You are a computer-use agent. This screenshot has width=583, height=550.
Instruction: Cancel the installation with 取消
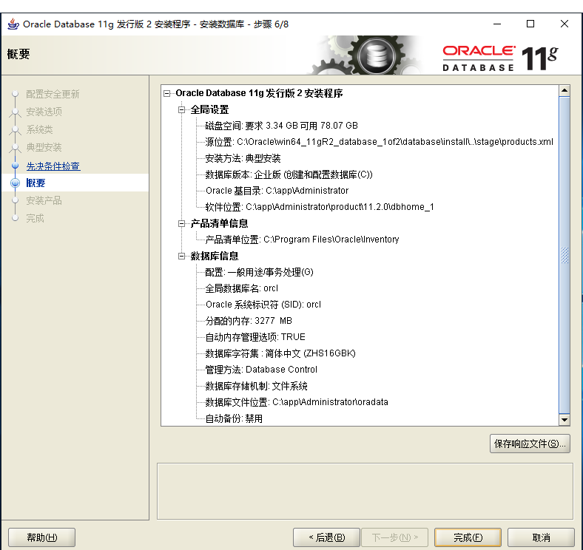pyautogui.click(x=541, y=537)
